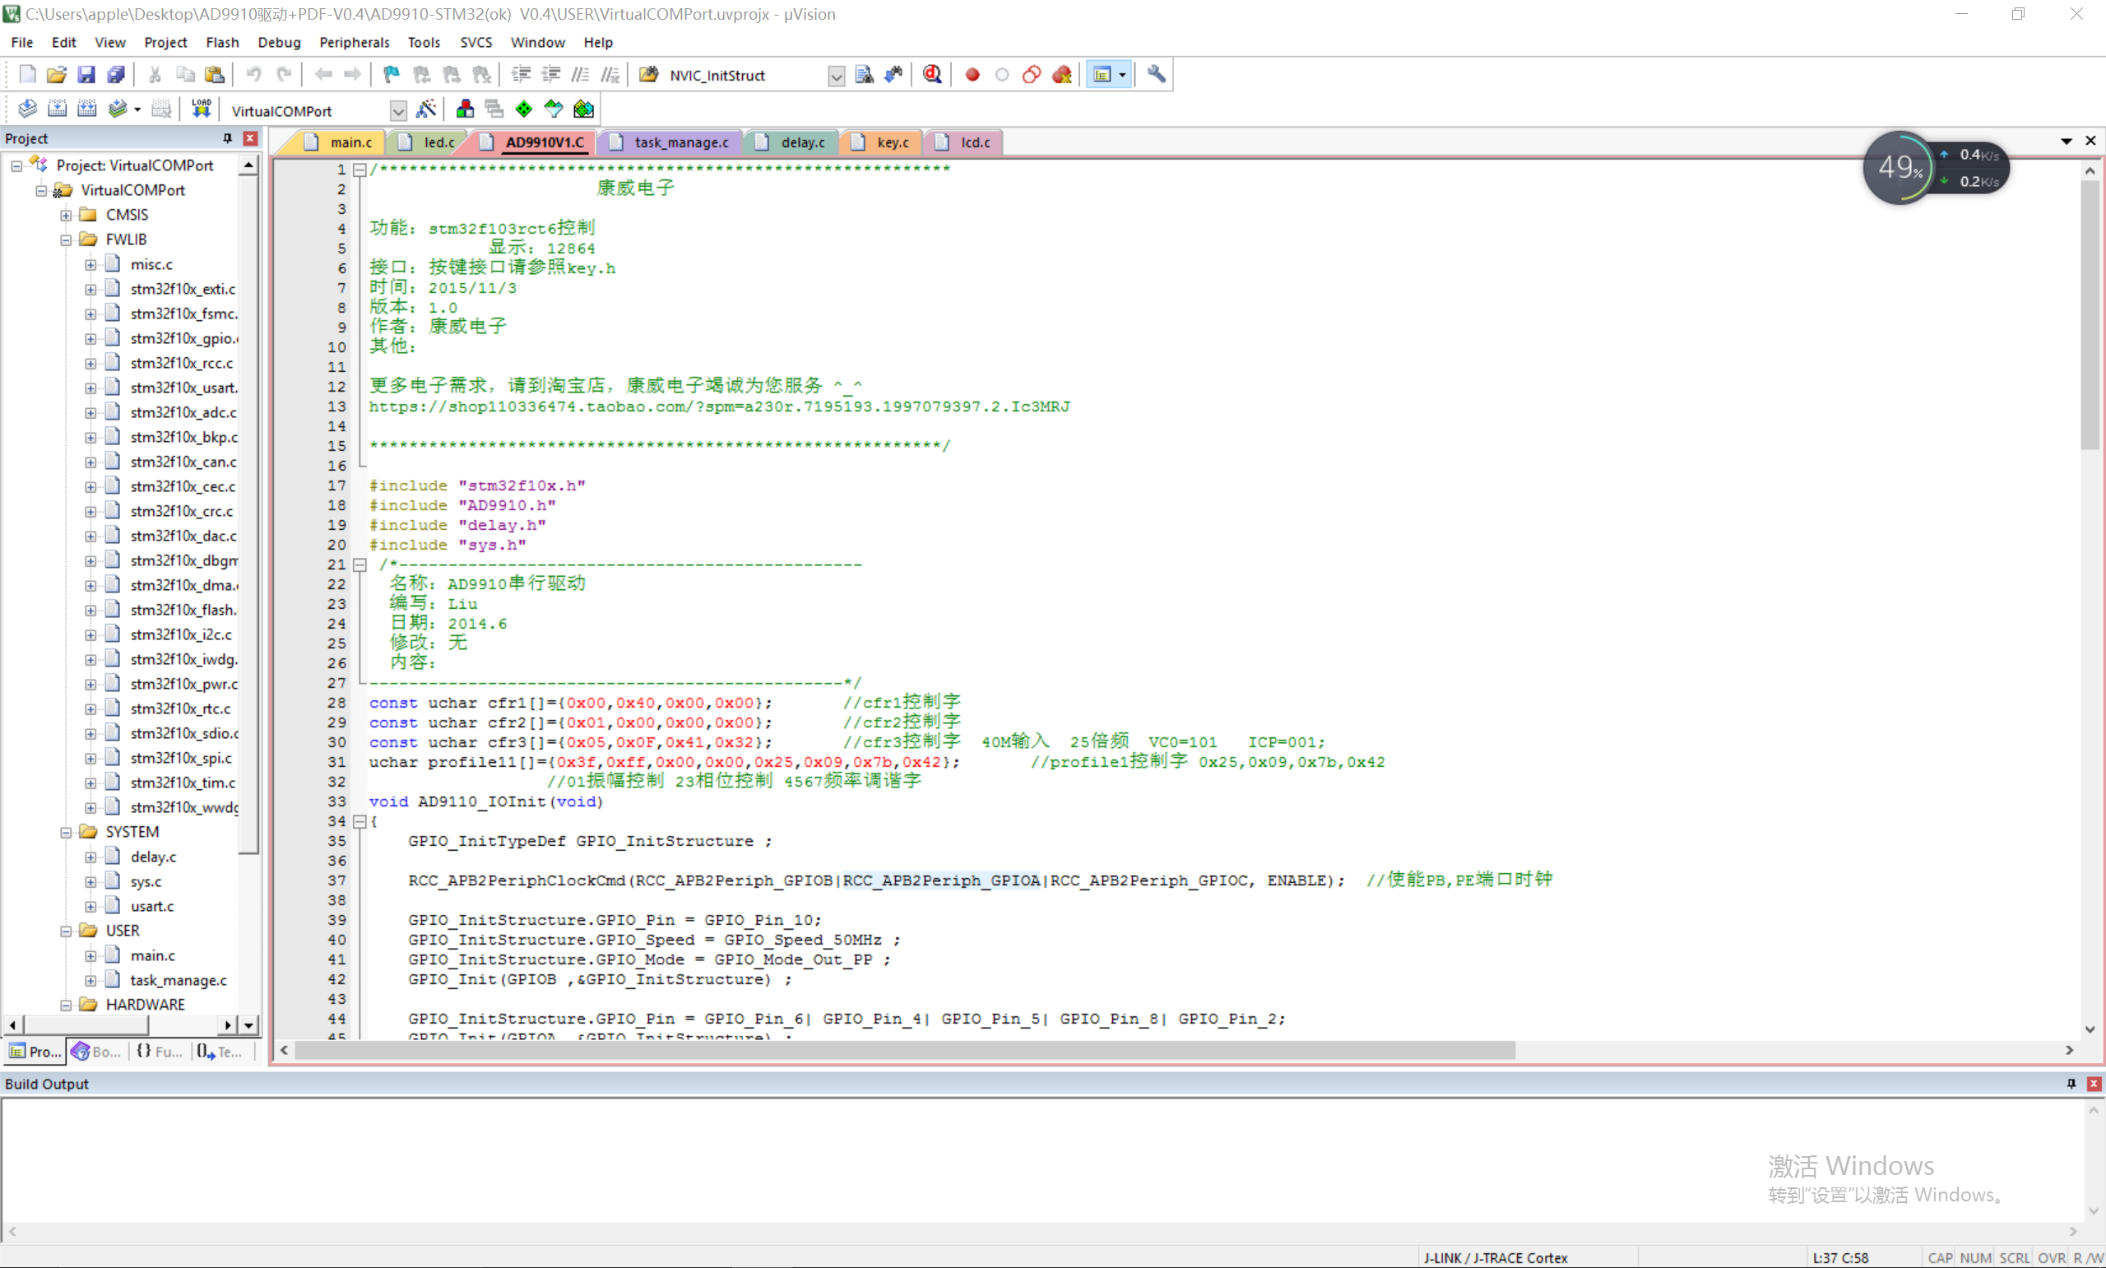Pin the Build Output panel
Image resolution: width=2106 pixels, height=1268 pixels.
click(2071, 1084)
